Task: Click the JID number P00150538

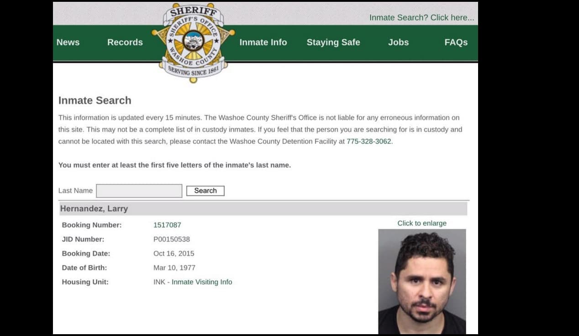Action: 171,239
